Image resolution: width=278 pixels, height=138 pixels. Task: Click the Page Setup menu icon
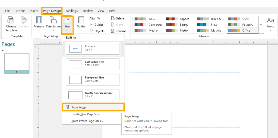pyautogui.click(x=68, y=107)
